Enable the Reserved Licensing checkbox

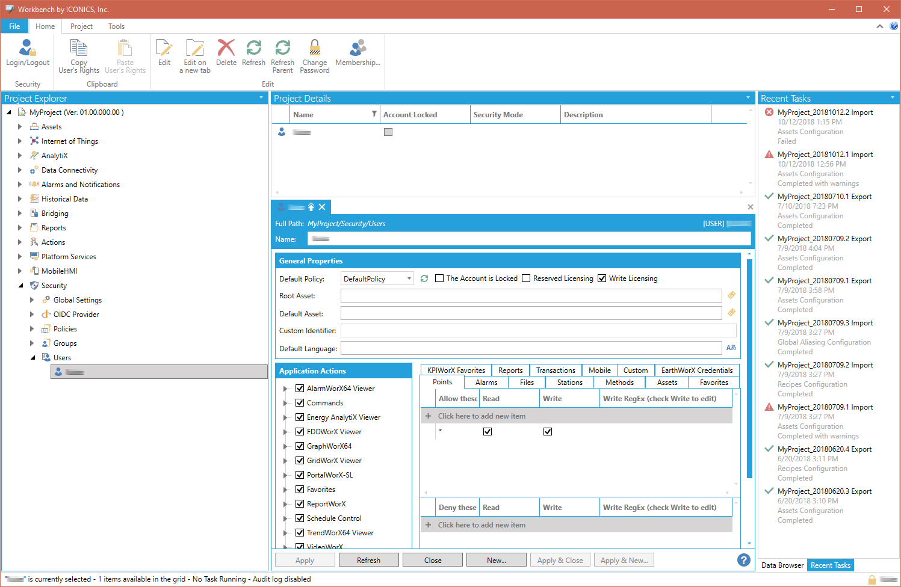526,278
